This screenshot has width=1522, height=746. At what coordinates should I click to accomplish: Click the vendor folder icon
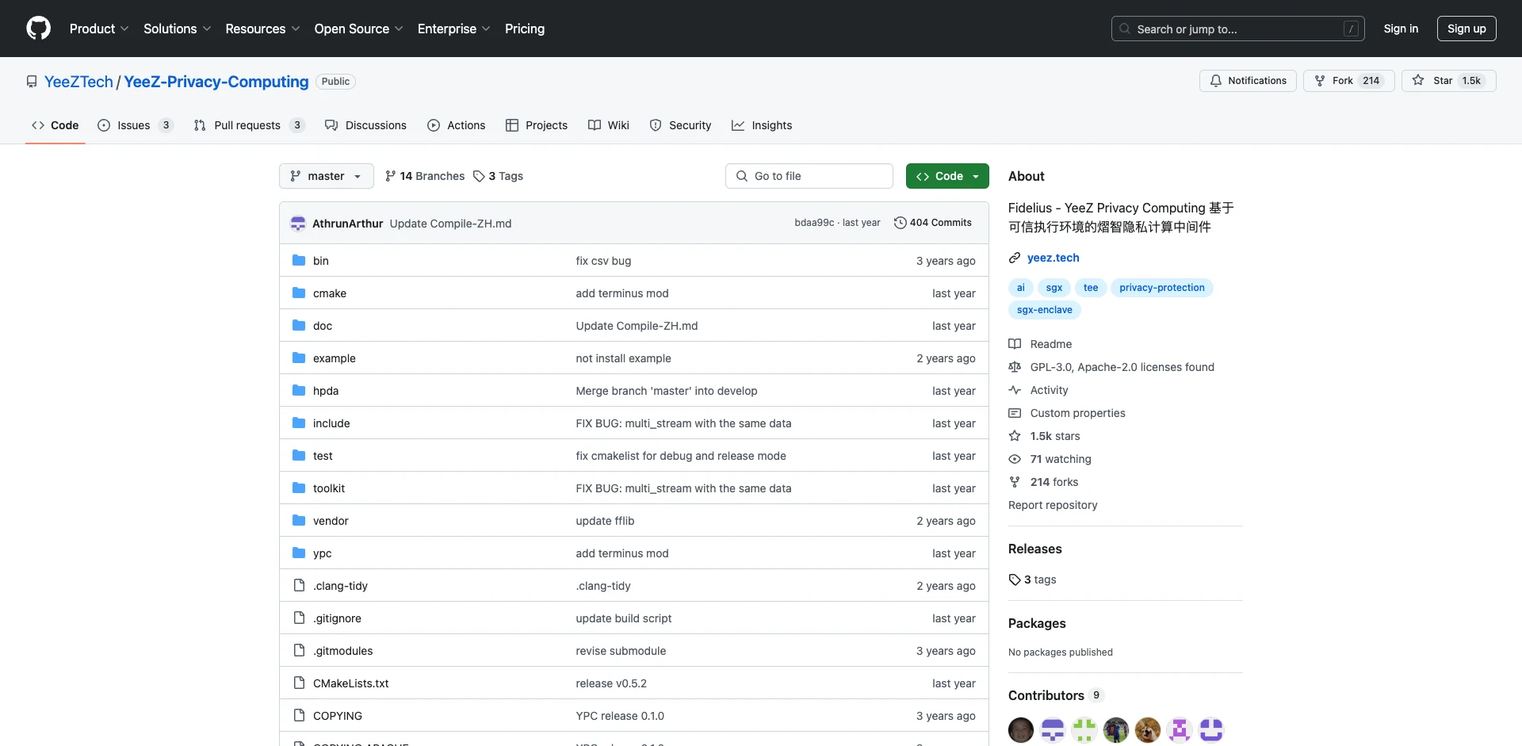point(299,520)
